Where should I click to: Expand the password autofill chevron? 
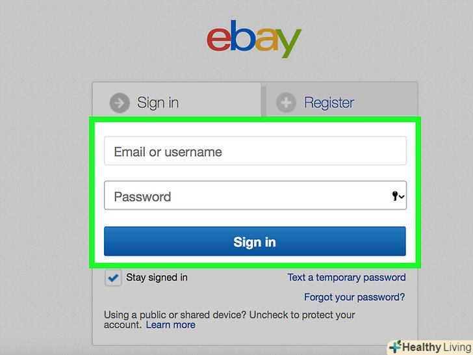tap(402, 197)
